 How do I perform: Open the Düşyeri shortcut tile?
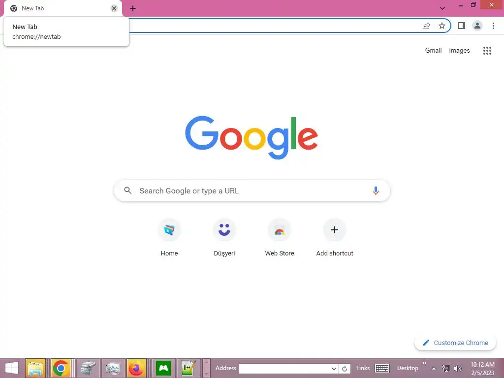(224, 237)
